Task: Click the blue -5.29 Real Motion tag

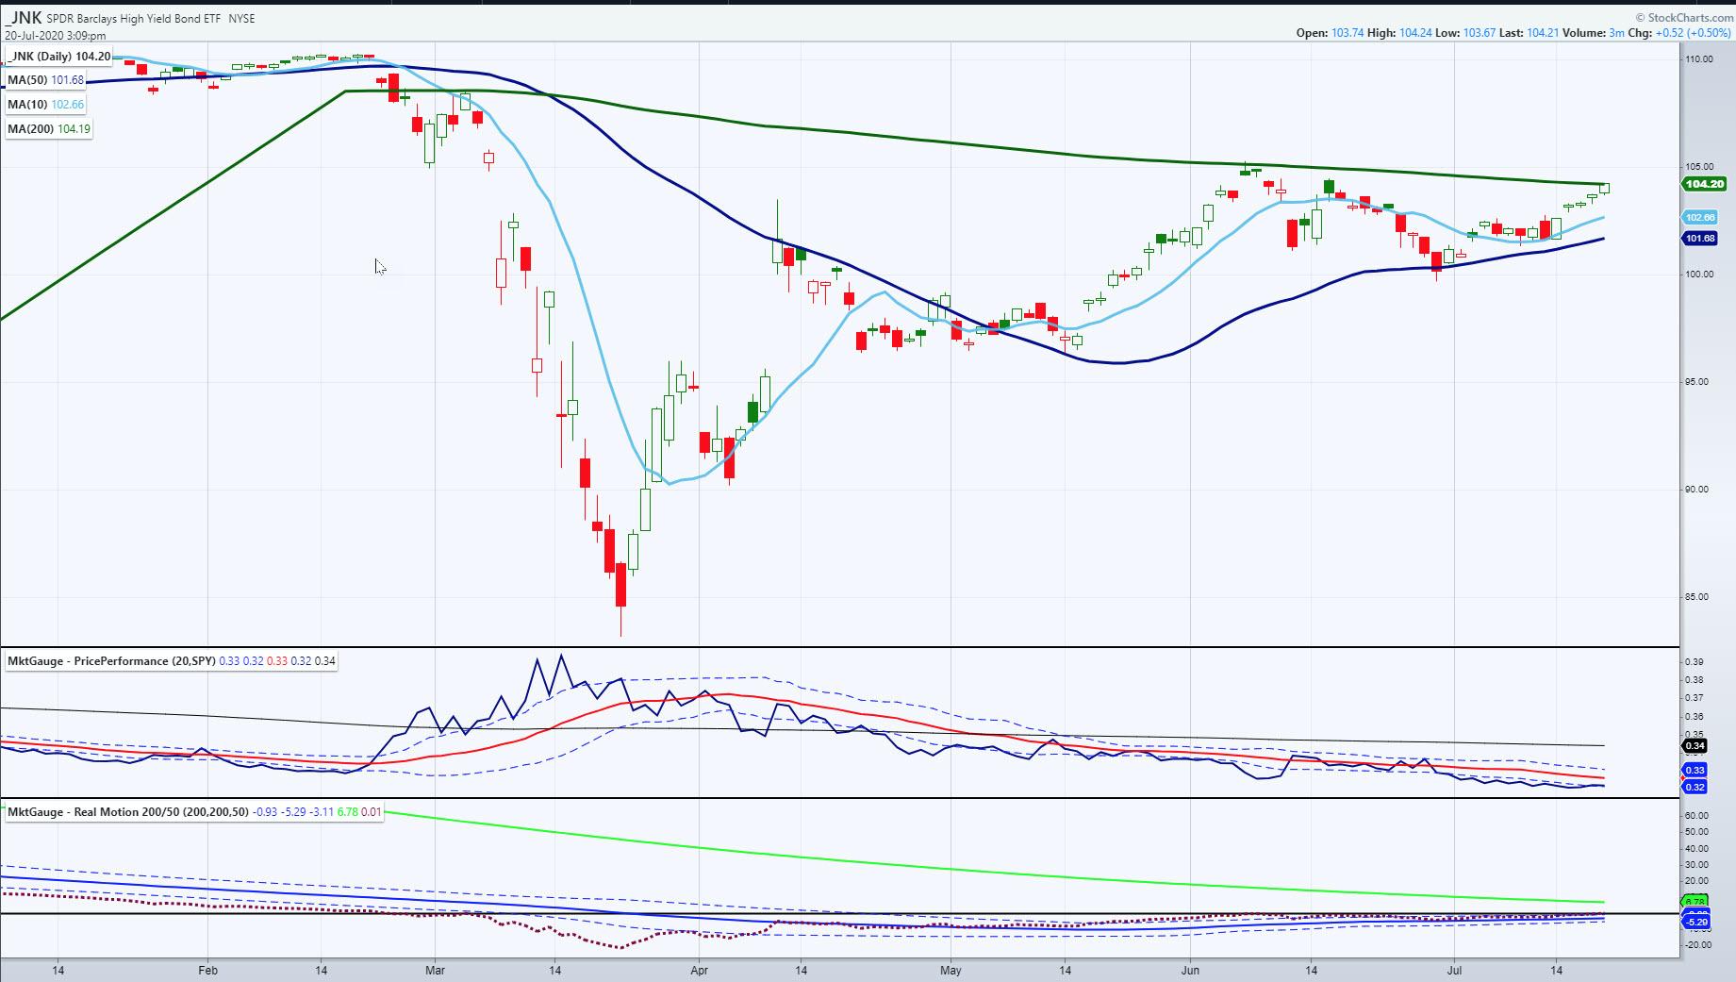Action: click(1695, 922)
